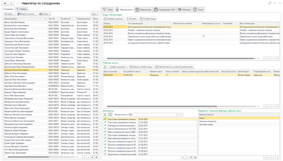This screenshot has width=283, height=161.
Task: Open the Медосмотры tab
Action: (x=143, y=10)
